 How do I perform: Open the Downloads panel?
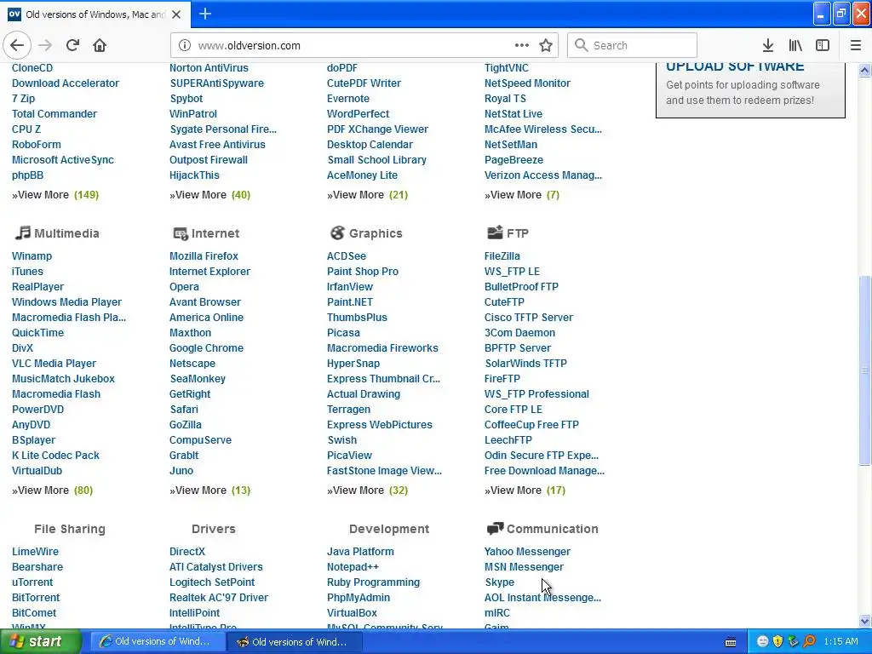pyautogui.click(x=768, y=46)
